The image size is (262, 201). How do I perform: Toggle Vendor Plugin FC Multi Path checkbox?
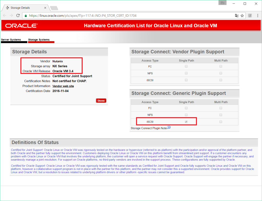(221, 66)
